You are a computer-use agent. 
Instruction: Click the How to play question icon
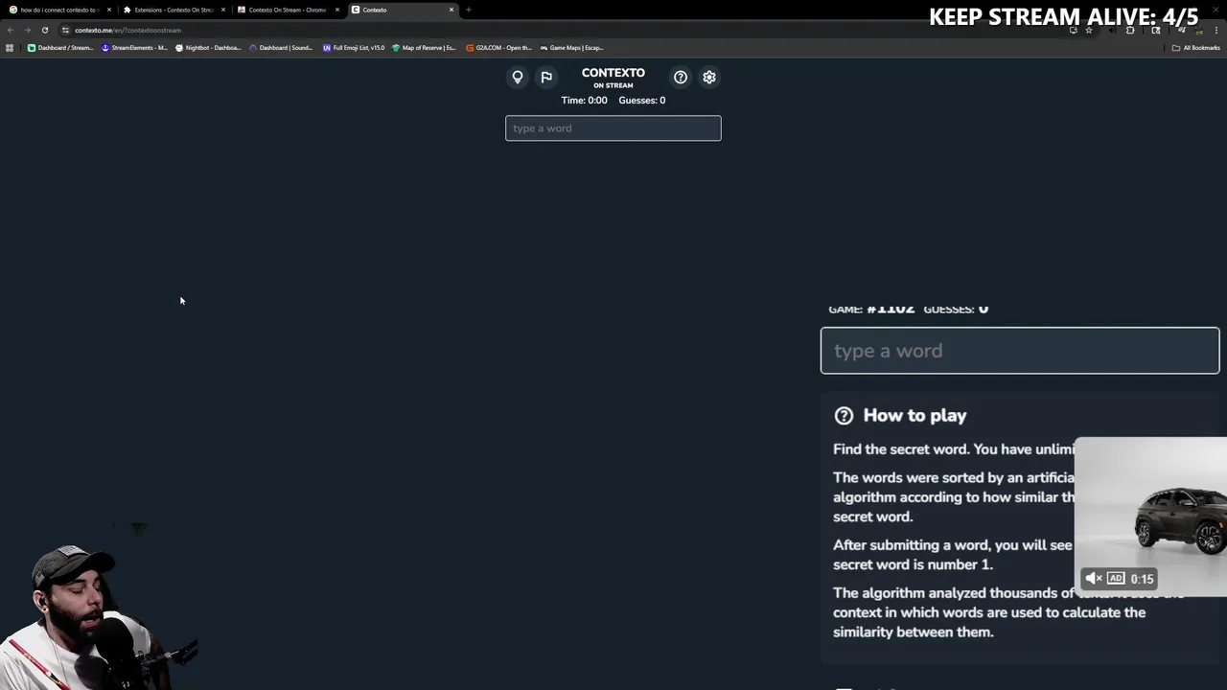844,415
